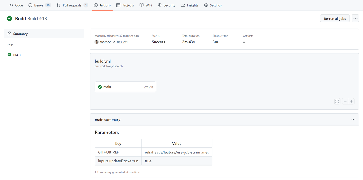Click the Security shield icon
Viewport: 363px width, 180px height.
pyautogui.click(x=159, y=5)
